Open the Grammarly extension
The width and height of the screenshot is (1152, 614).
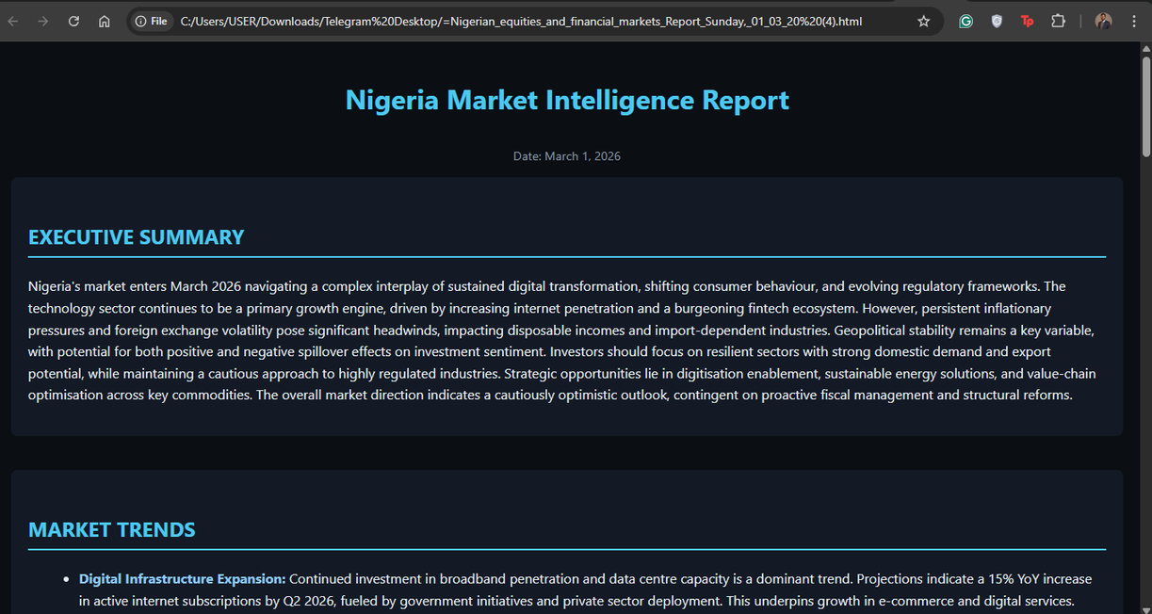965,21
